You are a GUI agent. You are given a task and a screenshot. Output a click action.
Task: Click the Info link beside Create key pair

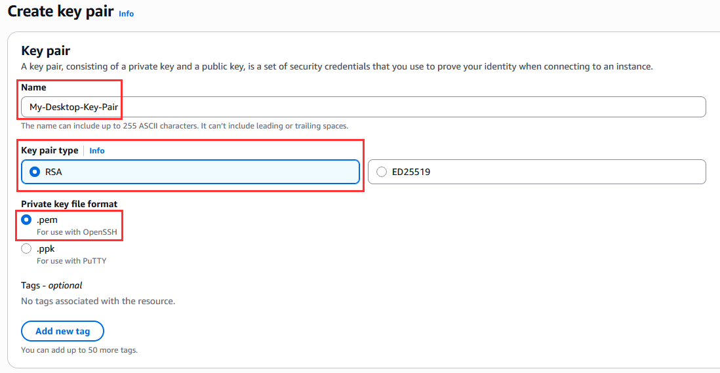126,13
